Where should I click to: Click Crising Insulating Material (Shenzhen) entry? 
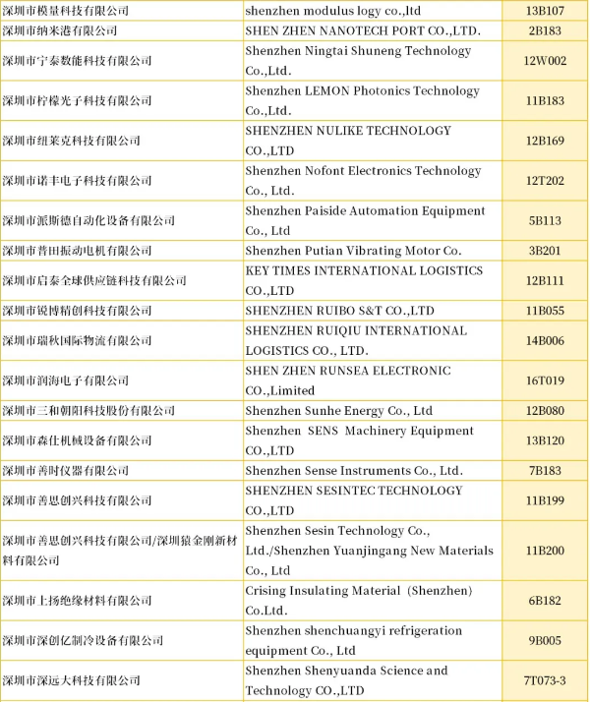pos(359,601)
